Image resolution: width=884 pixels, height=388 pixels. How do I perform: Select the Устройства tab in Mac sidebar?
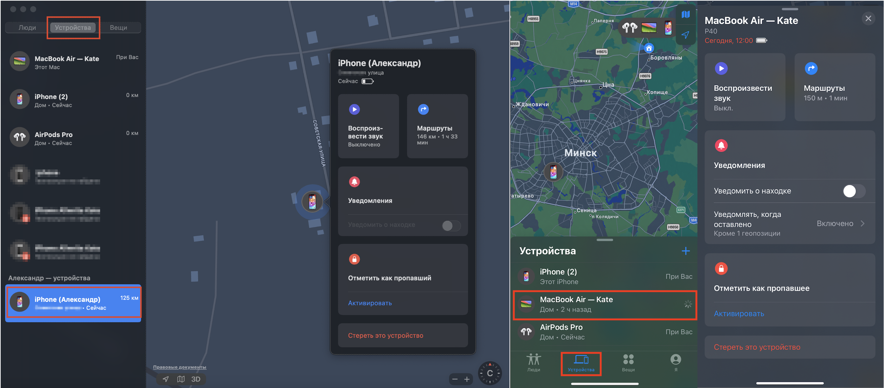tap(73, 27)
